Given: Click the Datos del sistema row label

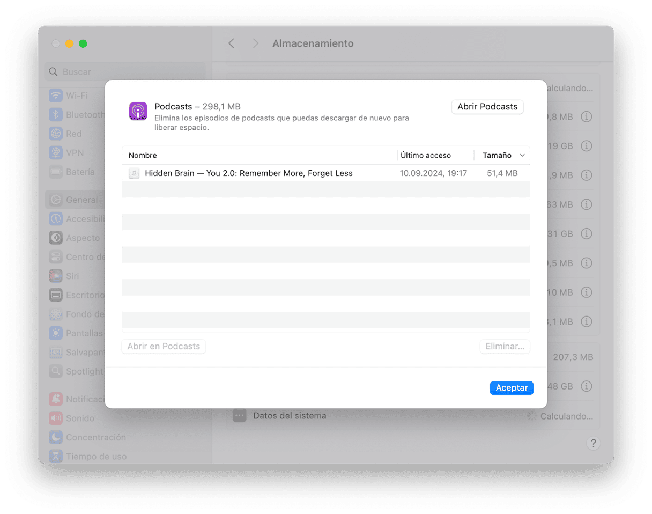Looking at the screenshot, I should point(290,416).
